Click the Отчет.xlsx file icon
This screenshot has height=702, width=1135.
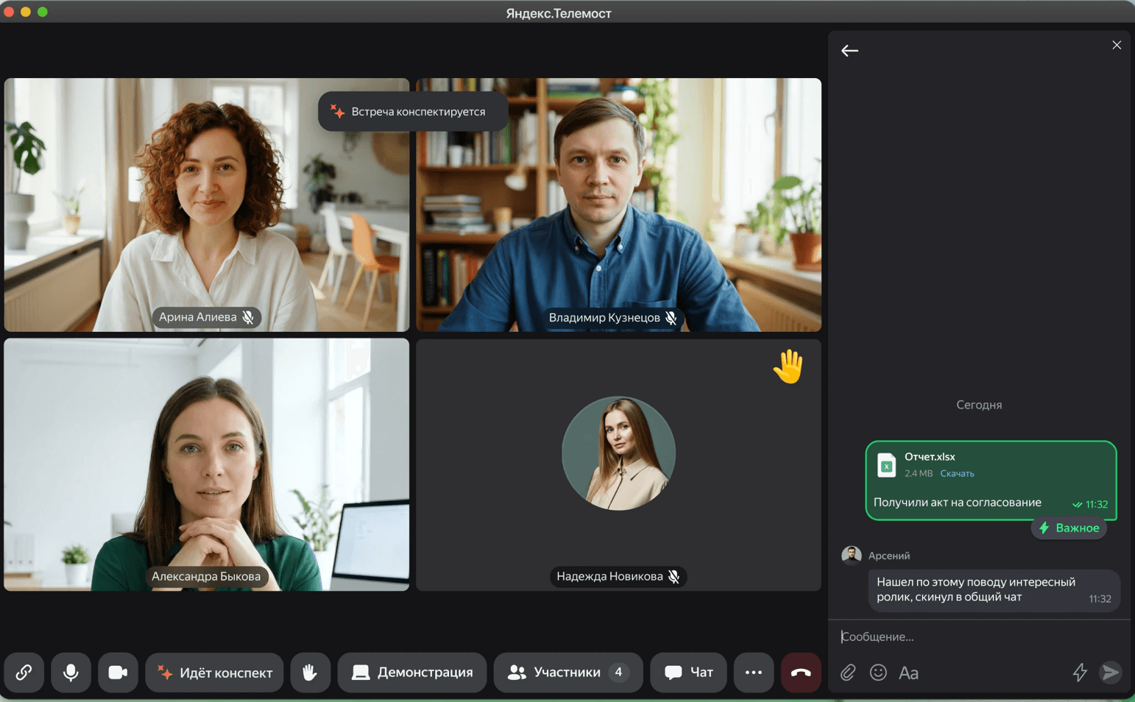pyautogui.click(x=886, y=465)
